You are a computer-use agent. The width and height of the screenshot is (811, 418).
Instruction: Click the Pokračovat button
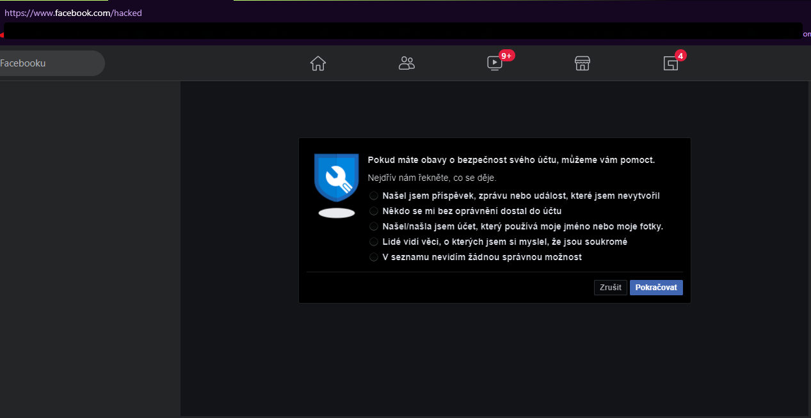click(656, 288)
